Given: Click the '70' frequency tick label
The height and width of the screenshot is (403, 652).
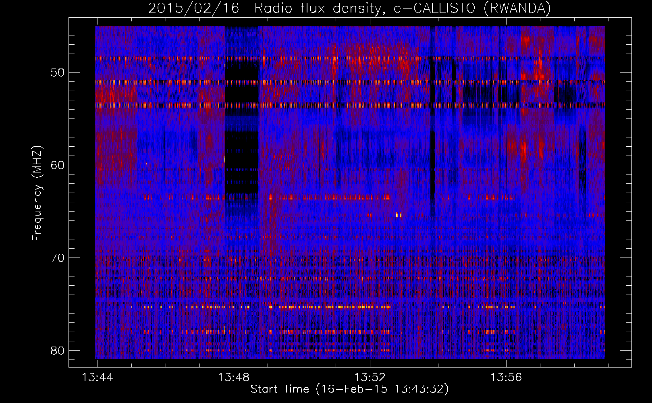Looking at the screenshot, I should [x=58, y=258].
